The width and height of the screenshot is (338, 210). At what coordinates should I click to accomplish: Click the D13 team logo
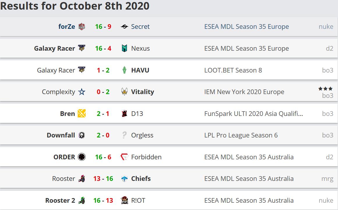pos(125,114)
